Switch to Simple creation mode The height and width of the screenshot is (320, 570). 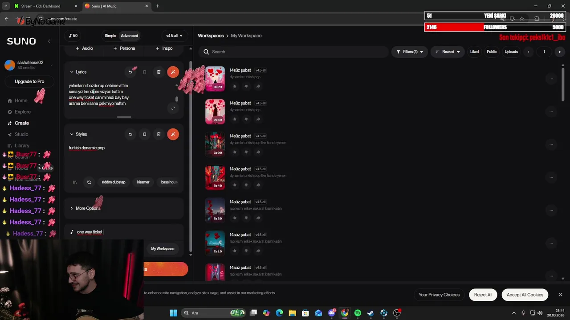click(110, 36)
